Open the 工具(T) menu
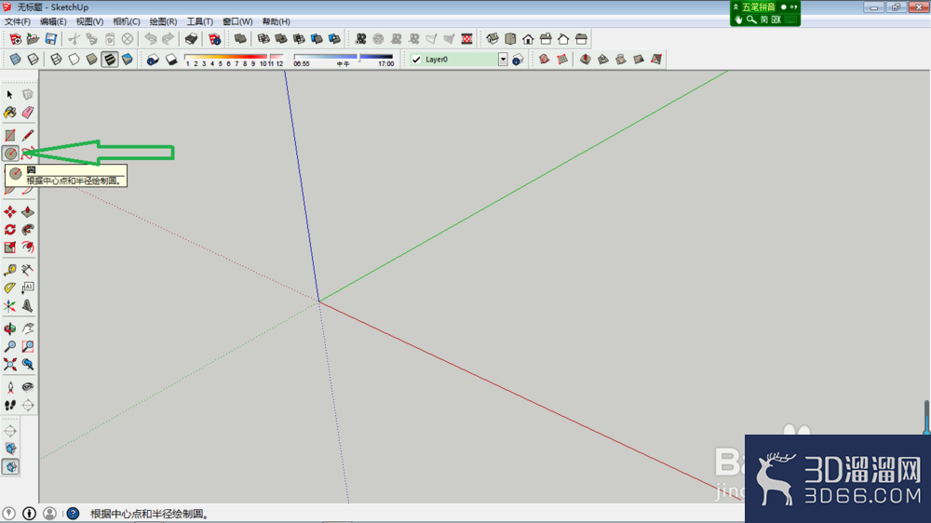This screenshot has height=523, width=931. 200,21
